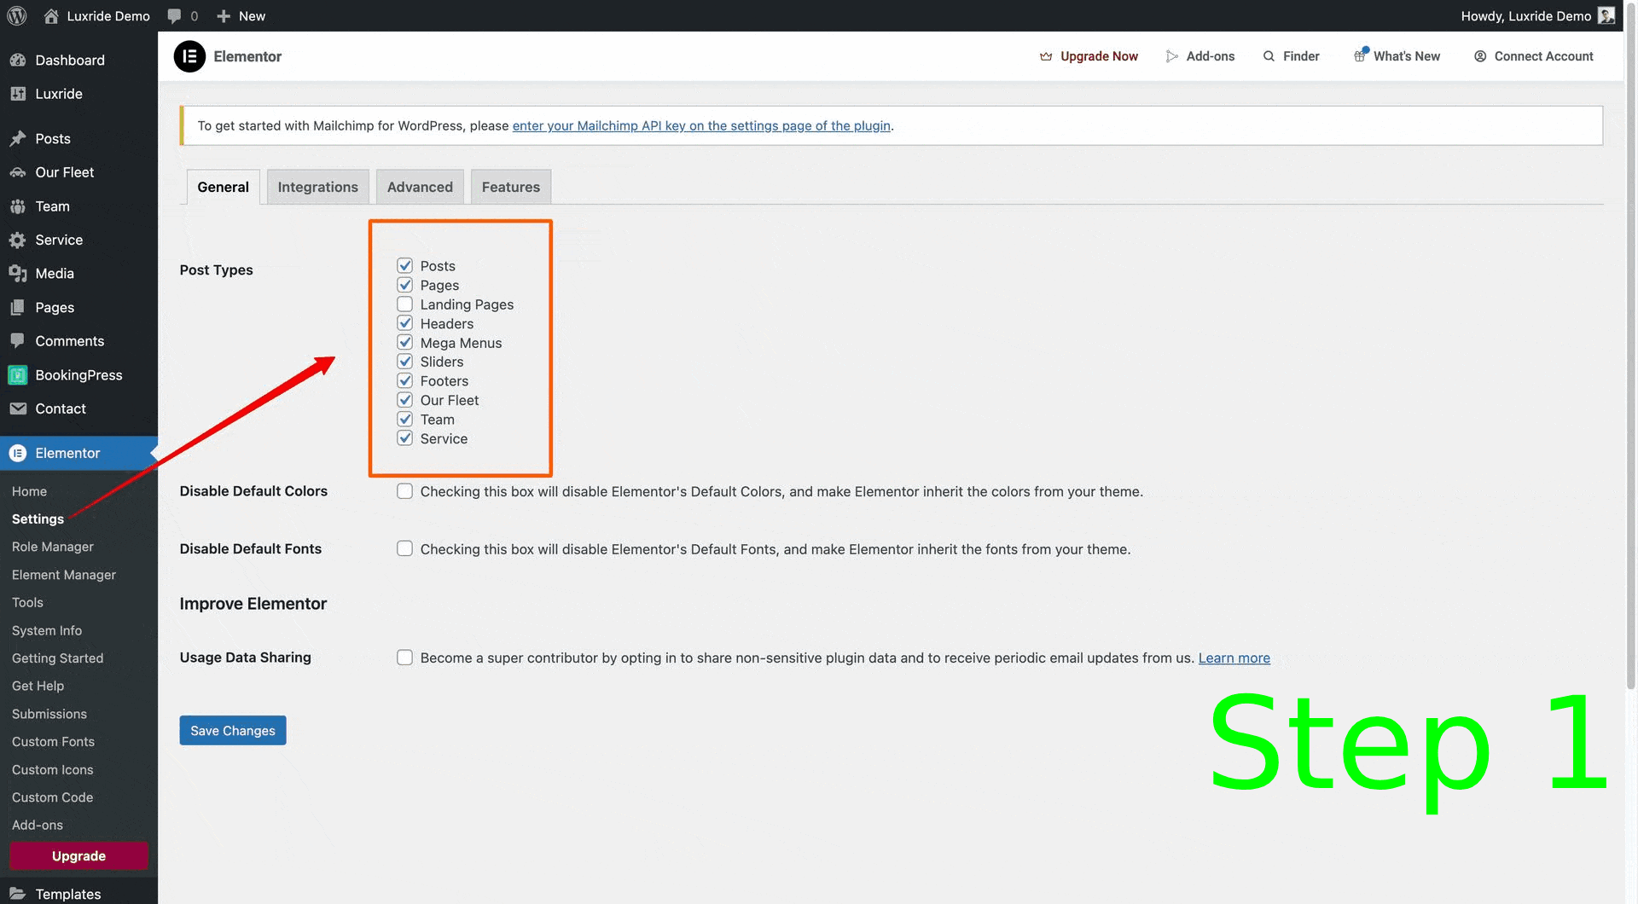Click the red Upgrade button in sidebar
Screen dimensions: 1638x904
(78, 855)
